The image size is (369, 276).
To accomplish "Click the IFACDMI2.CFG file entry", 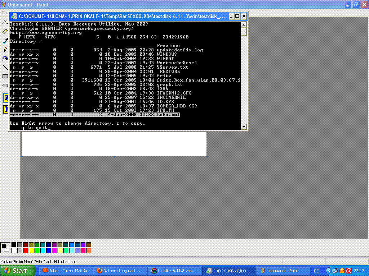I will click(174, 93).
